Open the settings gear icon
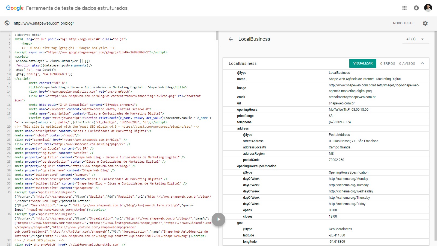 [x=425, y=23]
